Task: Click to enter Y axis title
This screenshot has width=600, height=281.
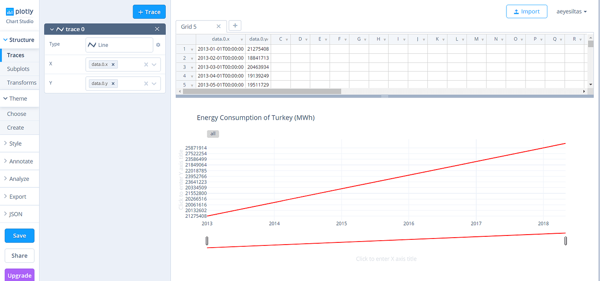Action: 181,179
